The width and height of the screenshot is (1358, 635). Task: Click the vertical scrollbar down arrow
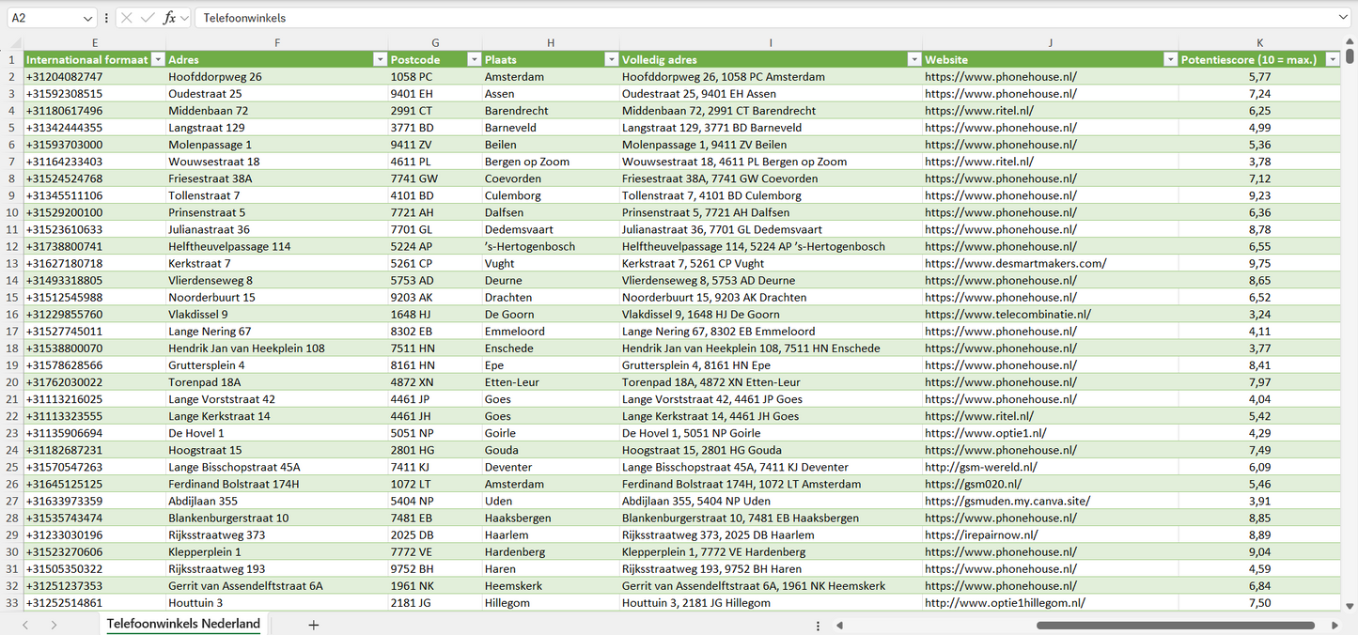(1350, 607)
